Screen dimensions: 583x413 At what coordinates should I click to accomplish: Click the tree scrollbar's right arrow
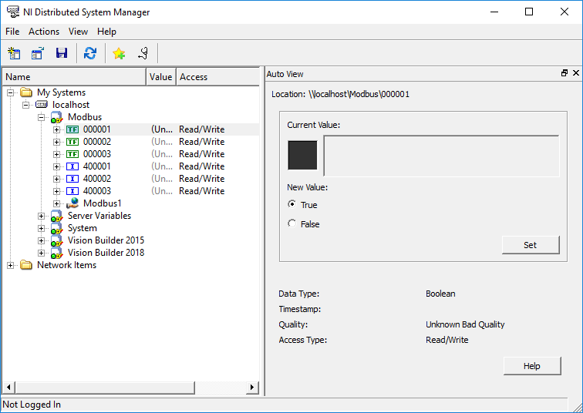(252, 388)
